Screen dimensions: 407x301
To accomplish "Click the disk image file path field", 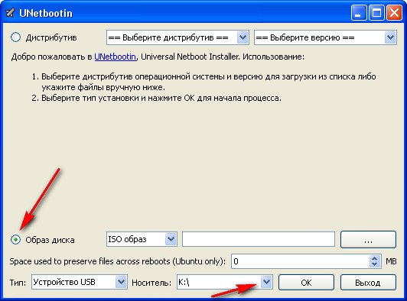I will coord(259,239).
